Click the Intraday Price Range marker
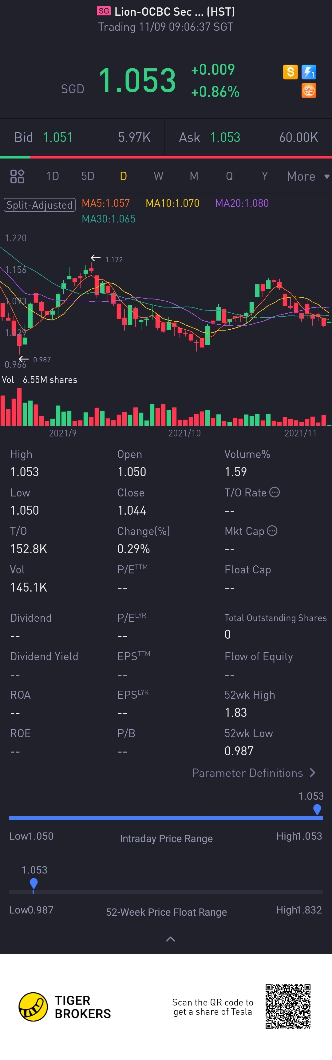This screenshot has width=332, height=1060. [x=317, y=809]
